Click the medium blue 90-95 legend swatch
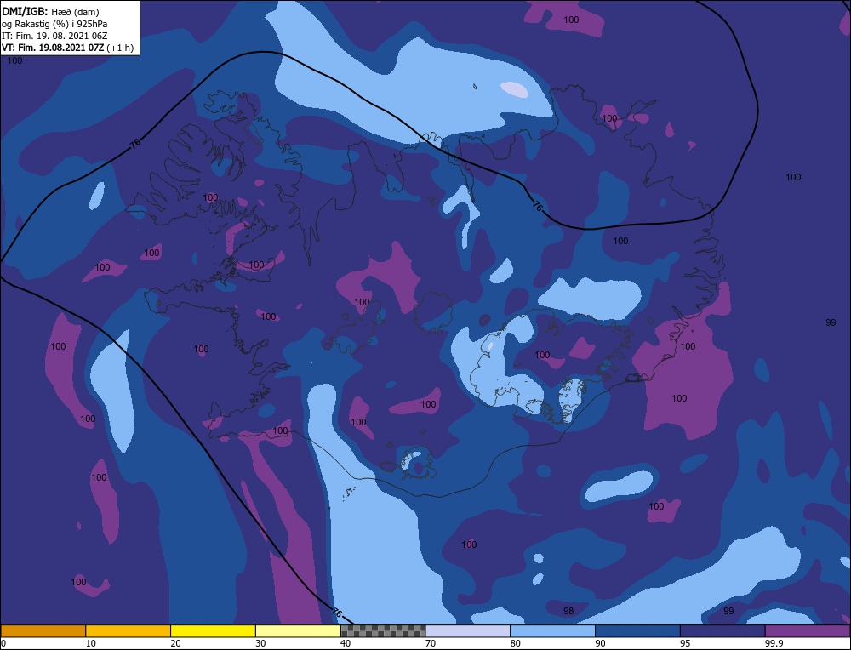Image resolution: width=851 pixels, height=650 pixels. click(x=637, y=630)
